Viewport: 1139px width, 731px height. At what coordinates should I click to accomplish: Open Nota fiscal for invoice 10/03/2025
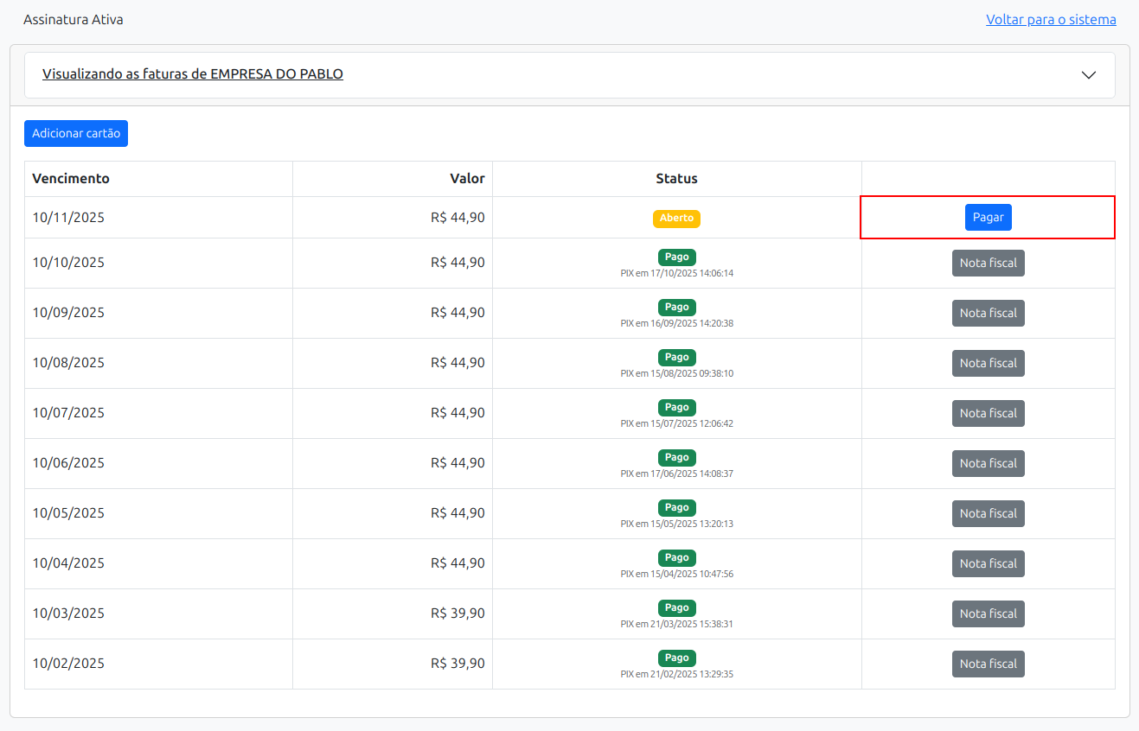pos(988,613)
